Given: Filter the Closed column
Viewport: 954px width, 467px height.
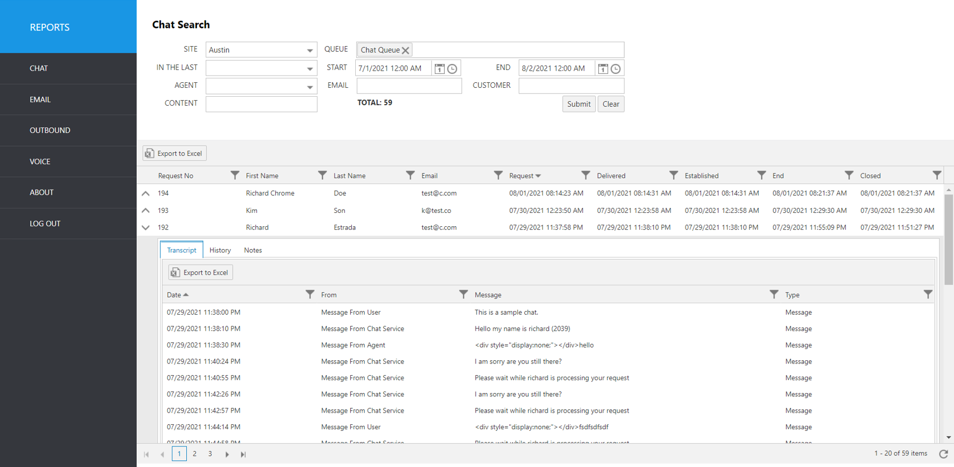Looking at the screenshot, I should point(937,175).
